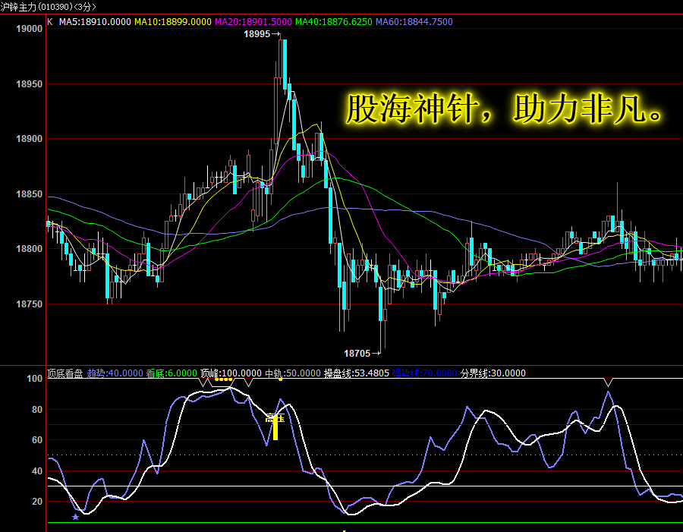
Task: Click the yellow 高压 signal bar
Action: [275, 430]
